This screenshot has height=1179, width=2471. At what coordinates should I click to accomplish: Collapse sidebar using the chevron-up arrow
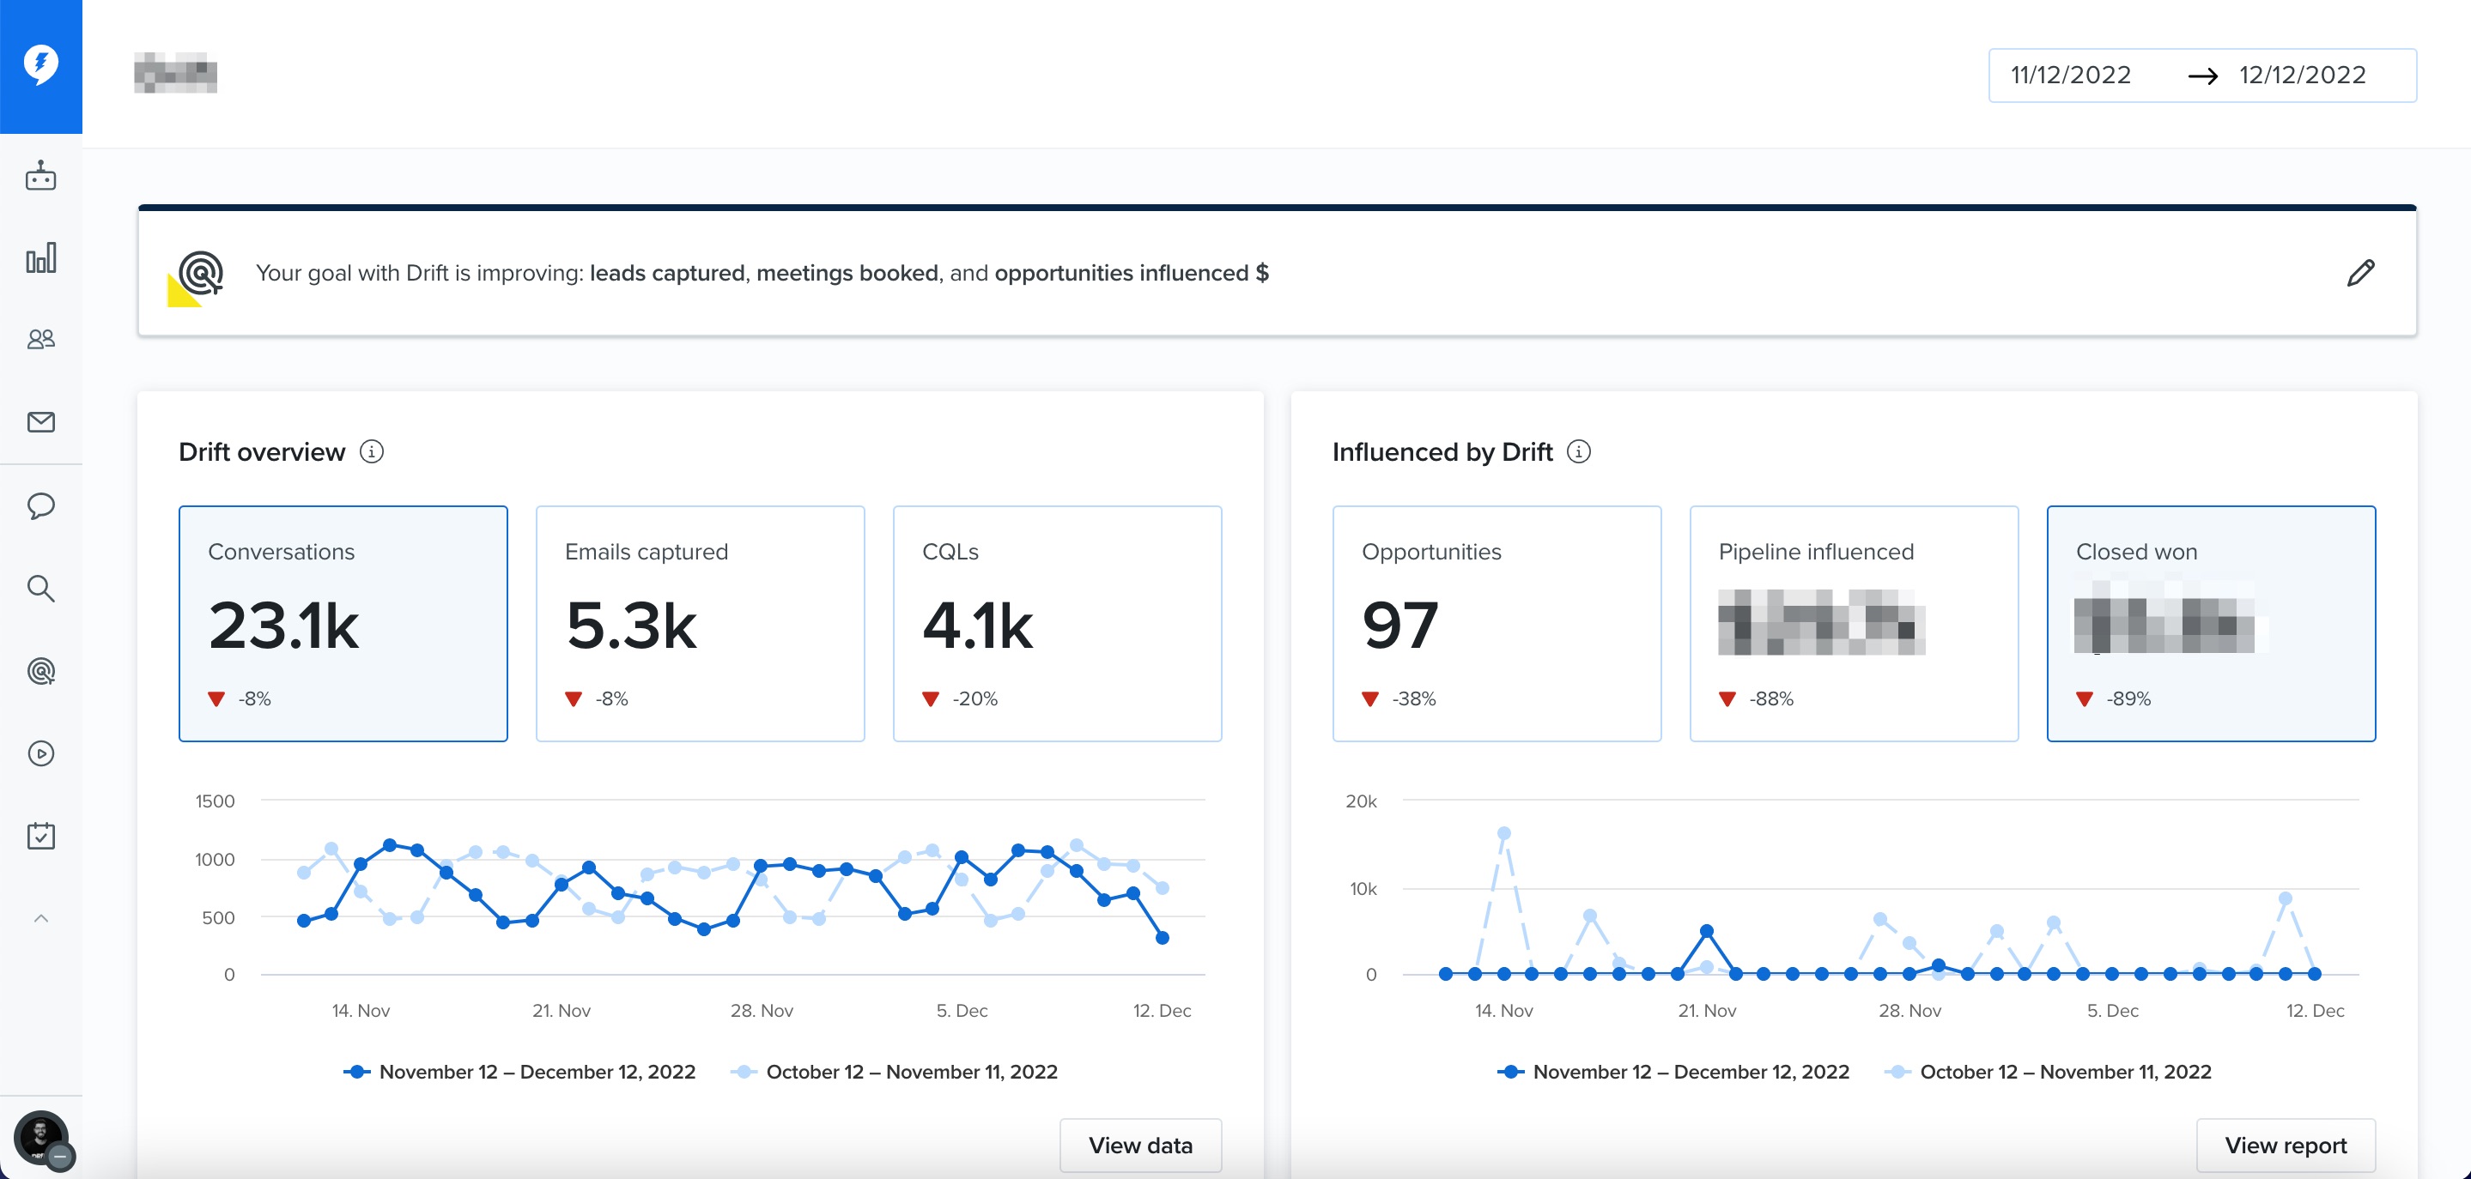(40, 918)
